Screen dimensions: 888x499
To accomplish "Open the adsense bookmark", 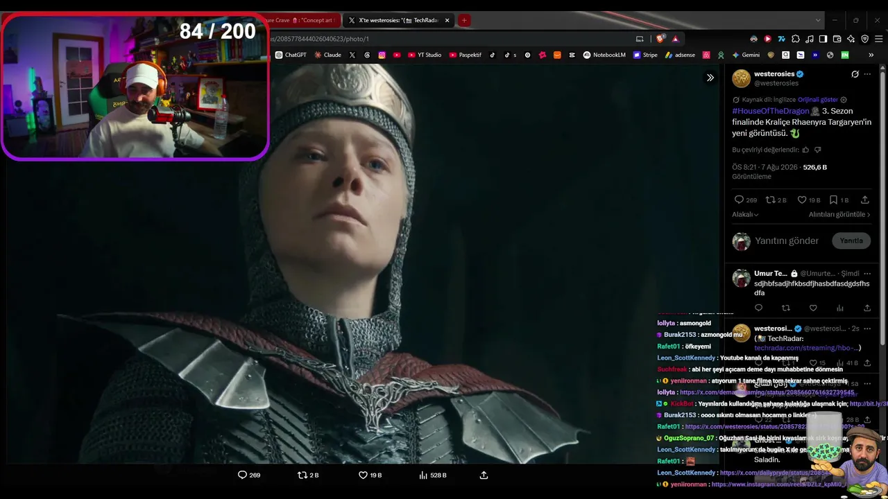I will (x=680, y=55).
